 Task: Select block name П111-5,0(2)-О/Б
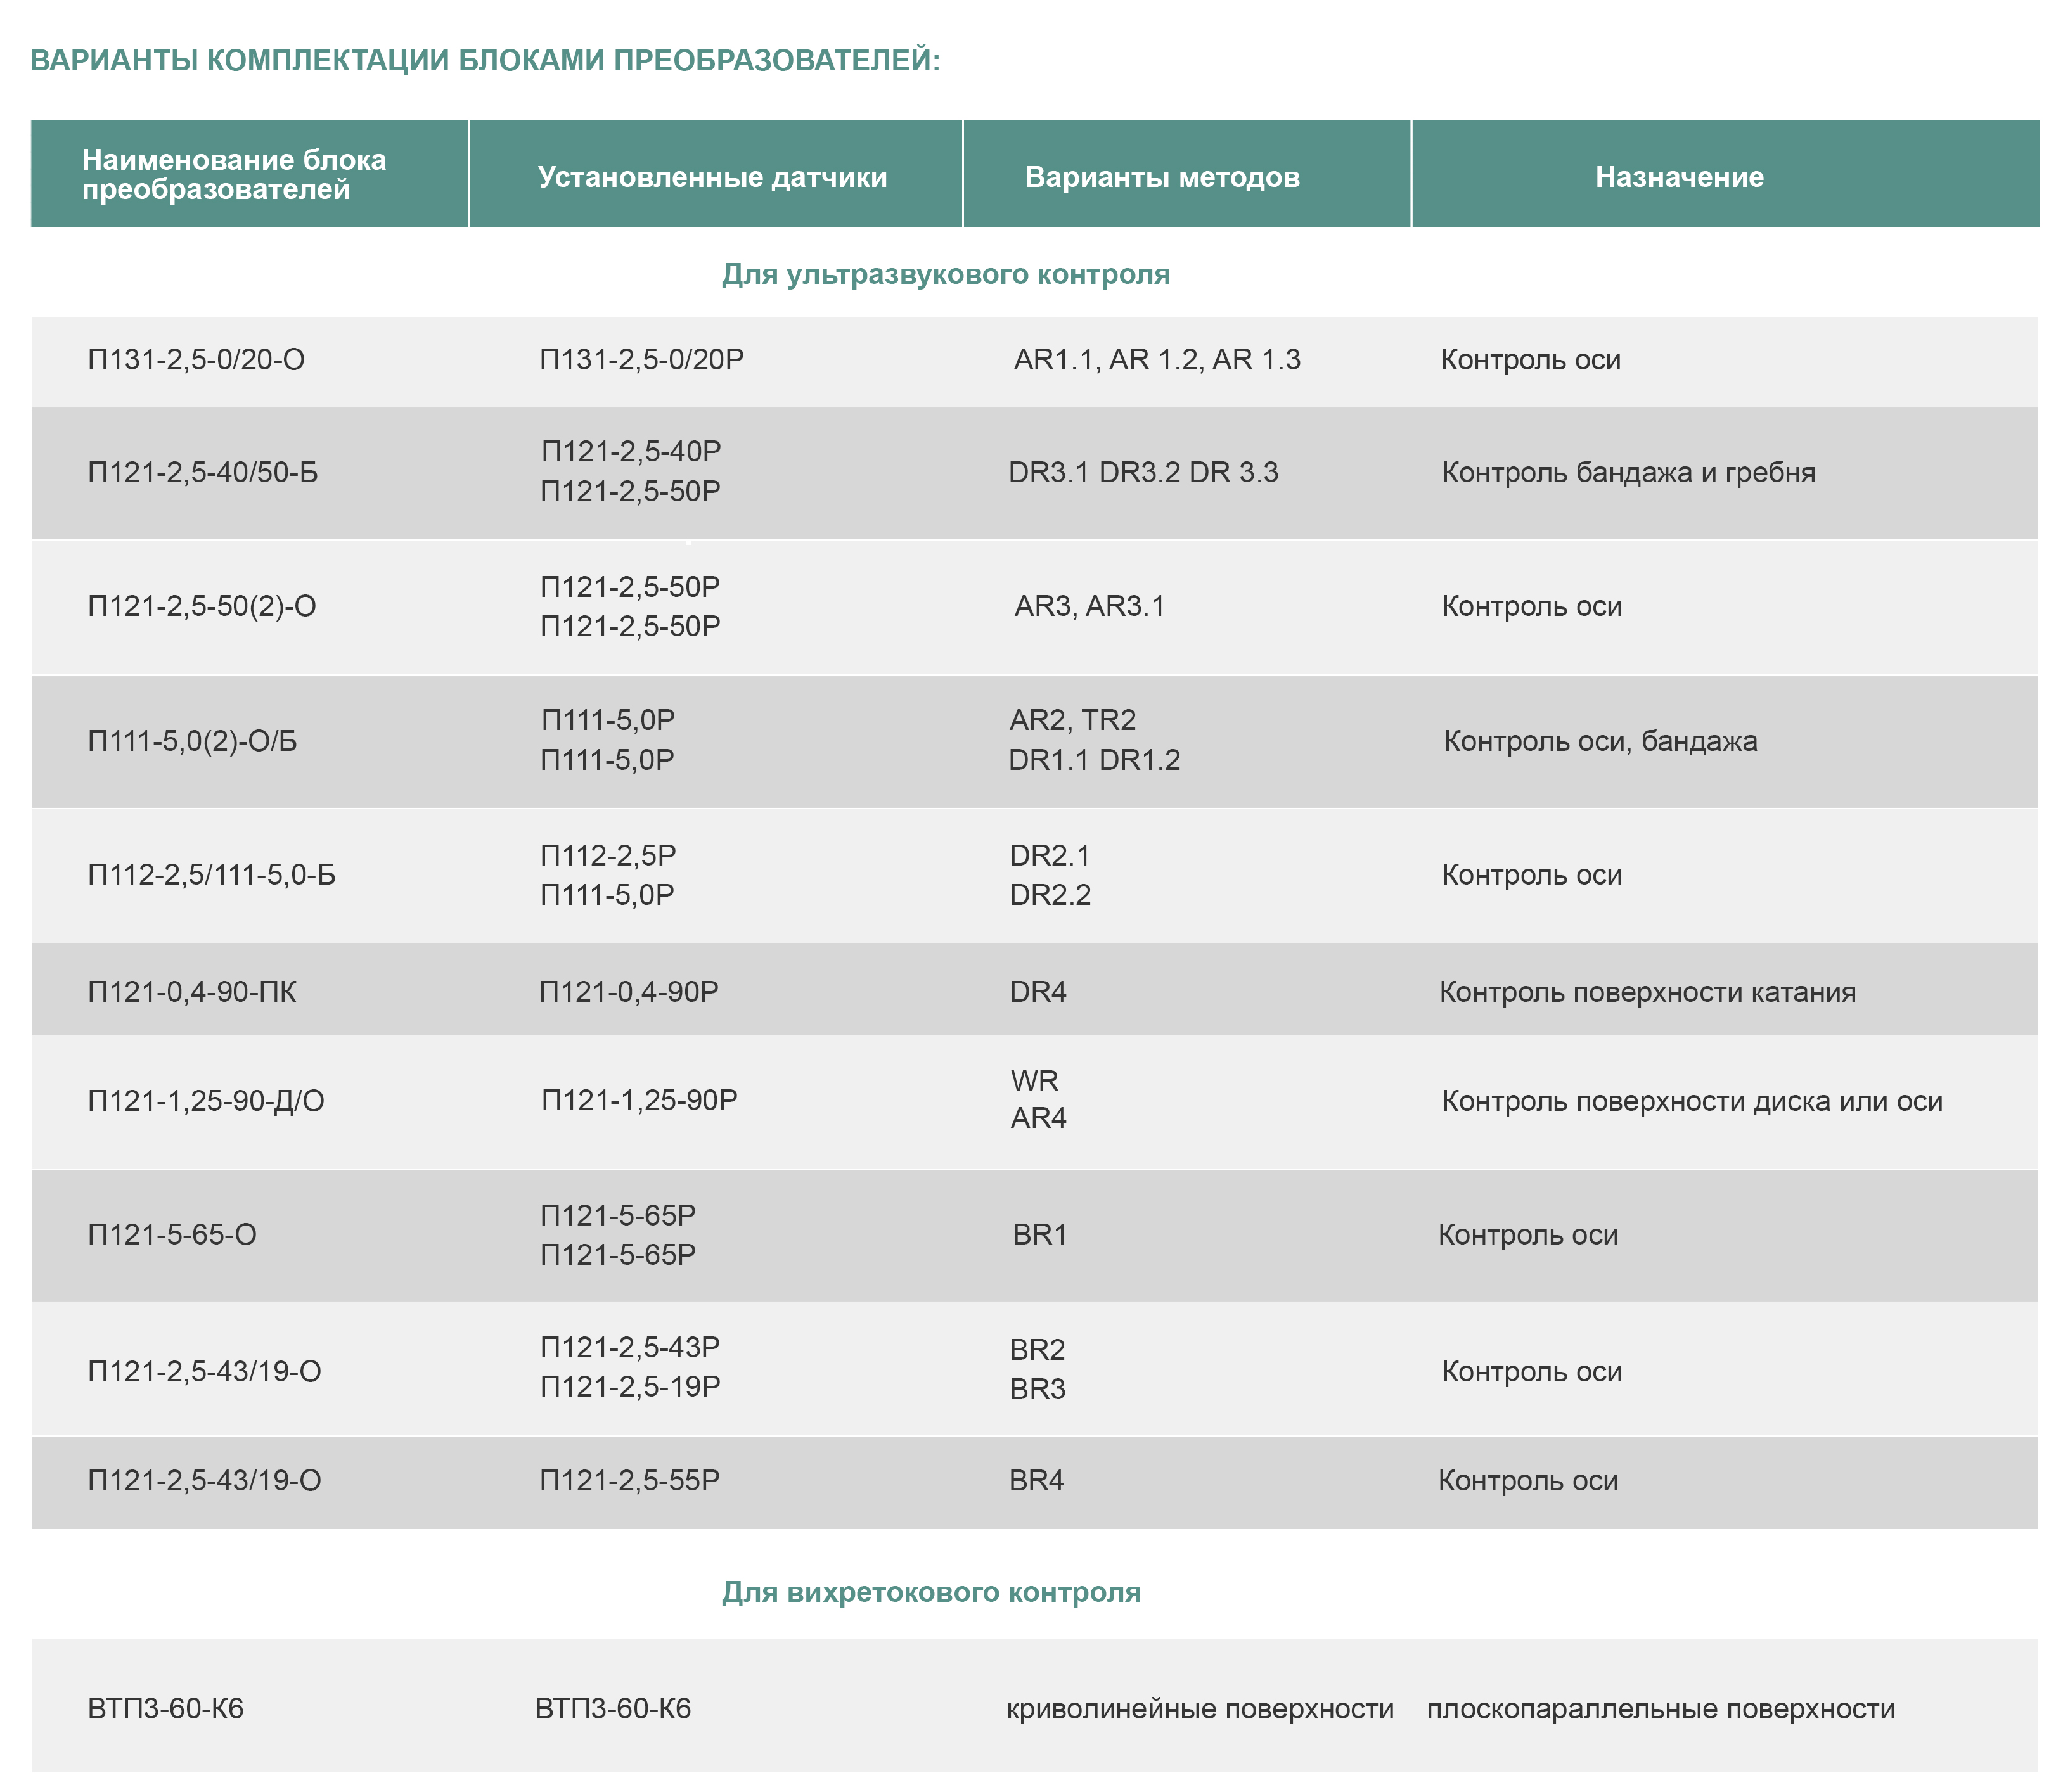tap(192, 741)
